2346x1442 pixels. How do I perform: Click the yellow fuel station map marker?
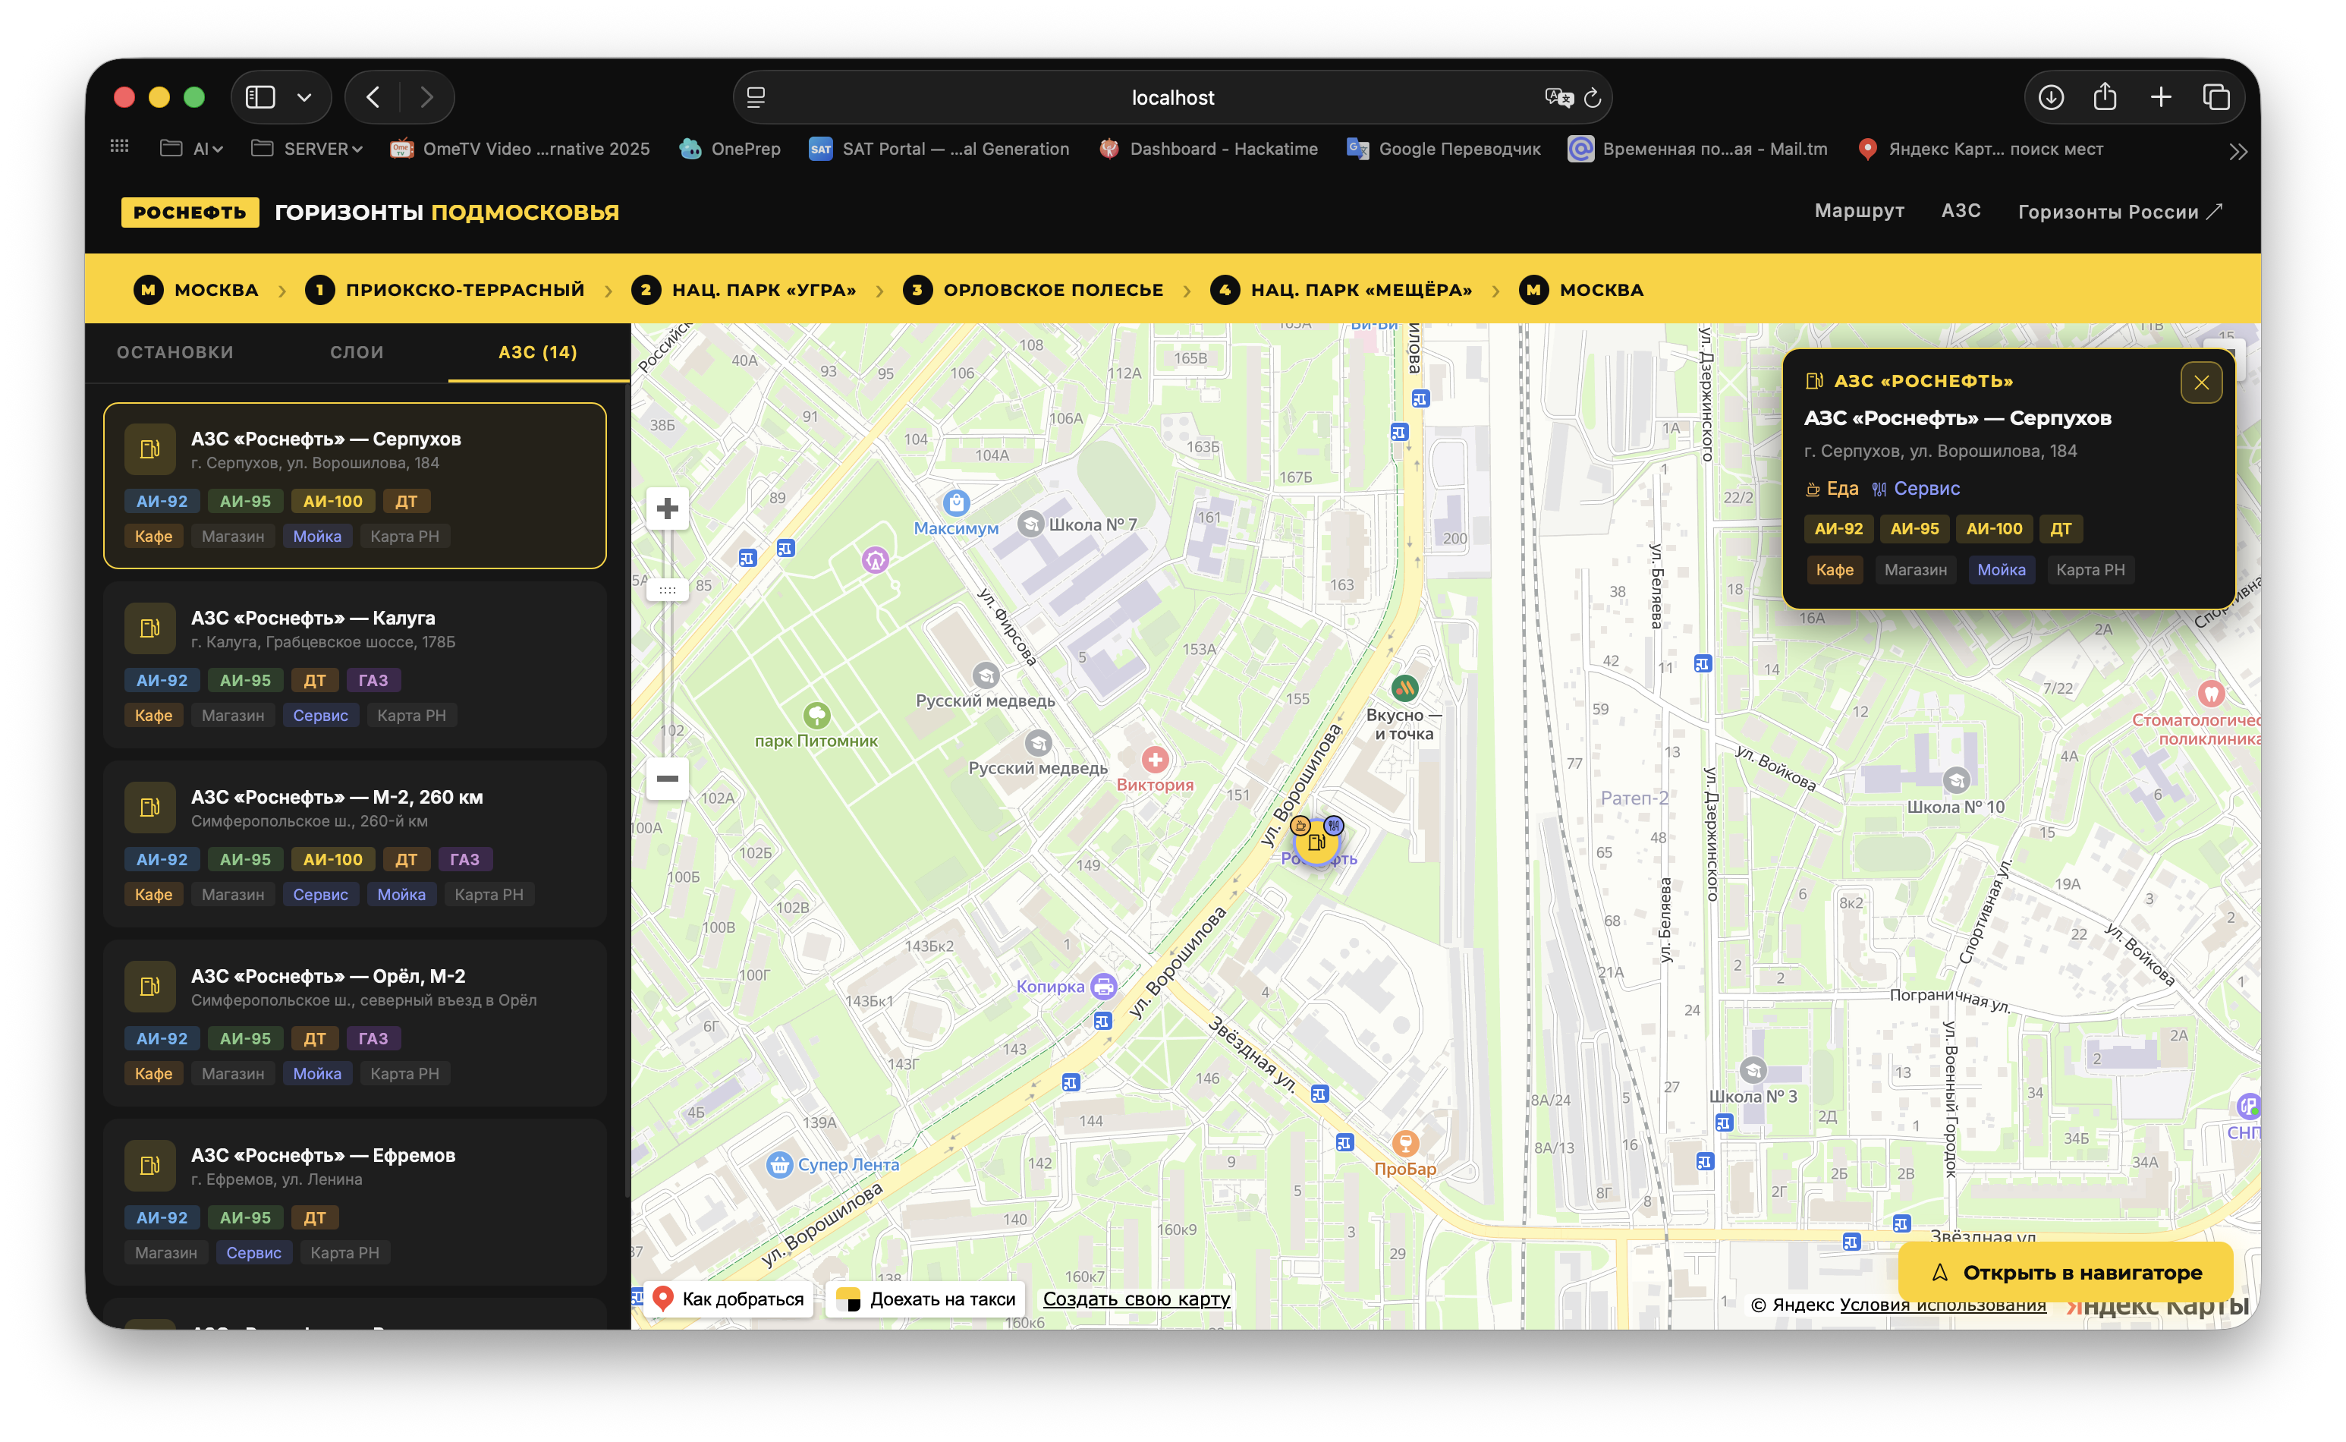pos(1316,841)
